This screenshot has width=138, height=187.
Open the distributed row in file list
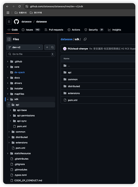click(98, 86)
